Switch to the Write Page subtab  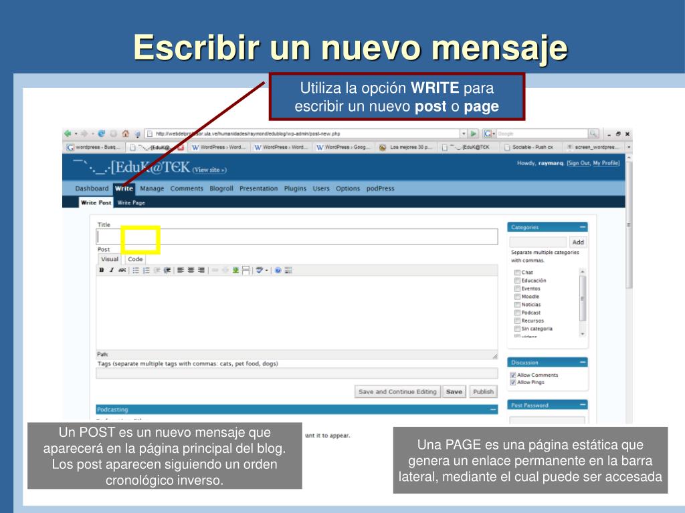pos(131,203)
